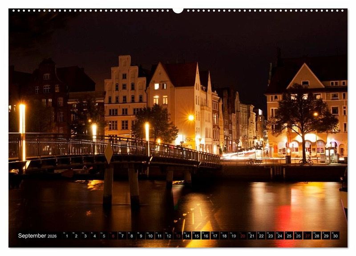This screenshot has height=256, width=356.
Task: Select day 8 in the calendar strip
Action: pyautogui.click(x=132, y=236)
